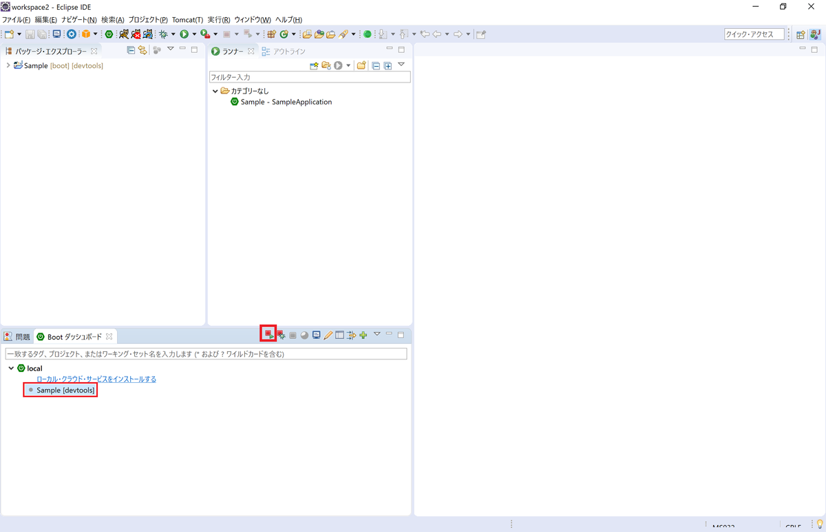Switch to the 問題 tab
The image size is (826, 532).
(x=17, y=337)
